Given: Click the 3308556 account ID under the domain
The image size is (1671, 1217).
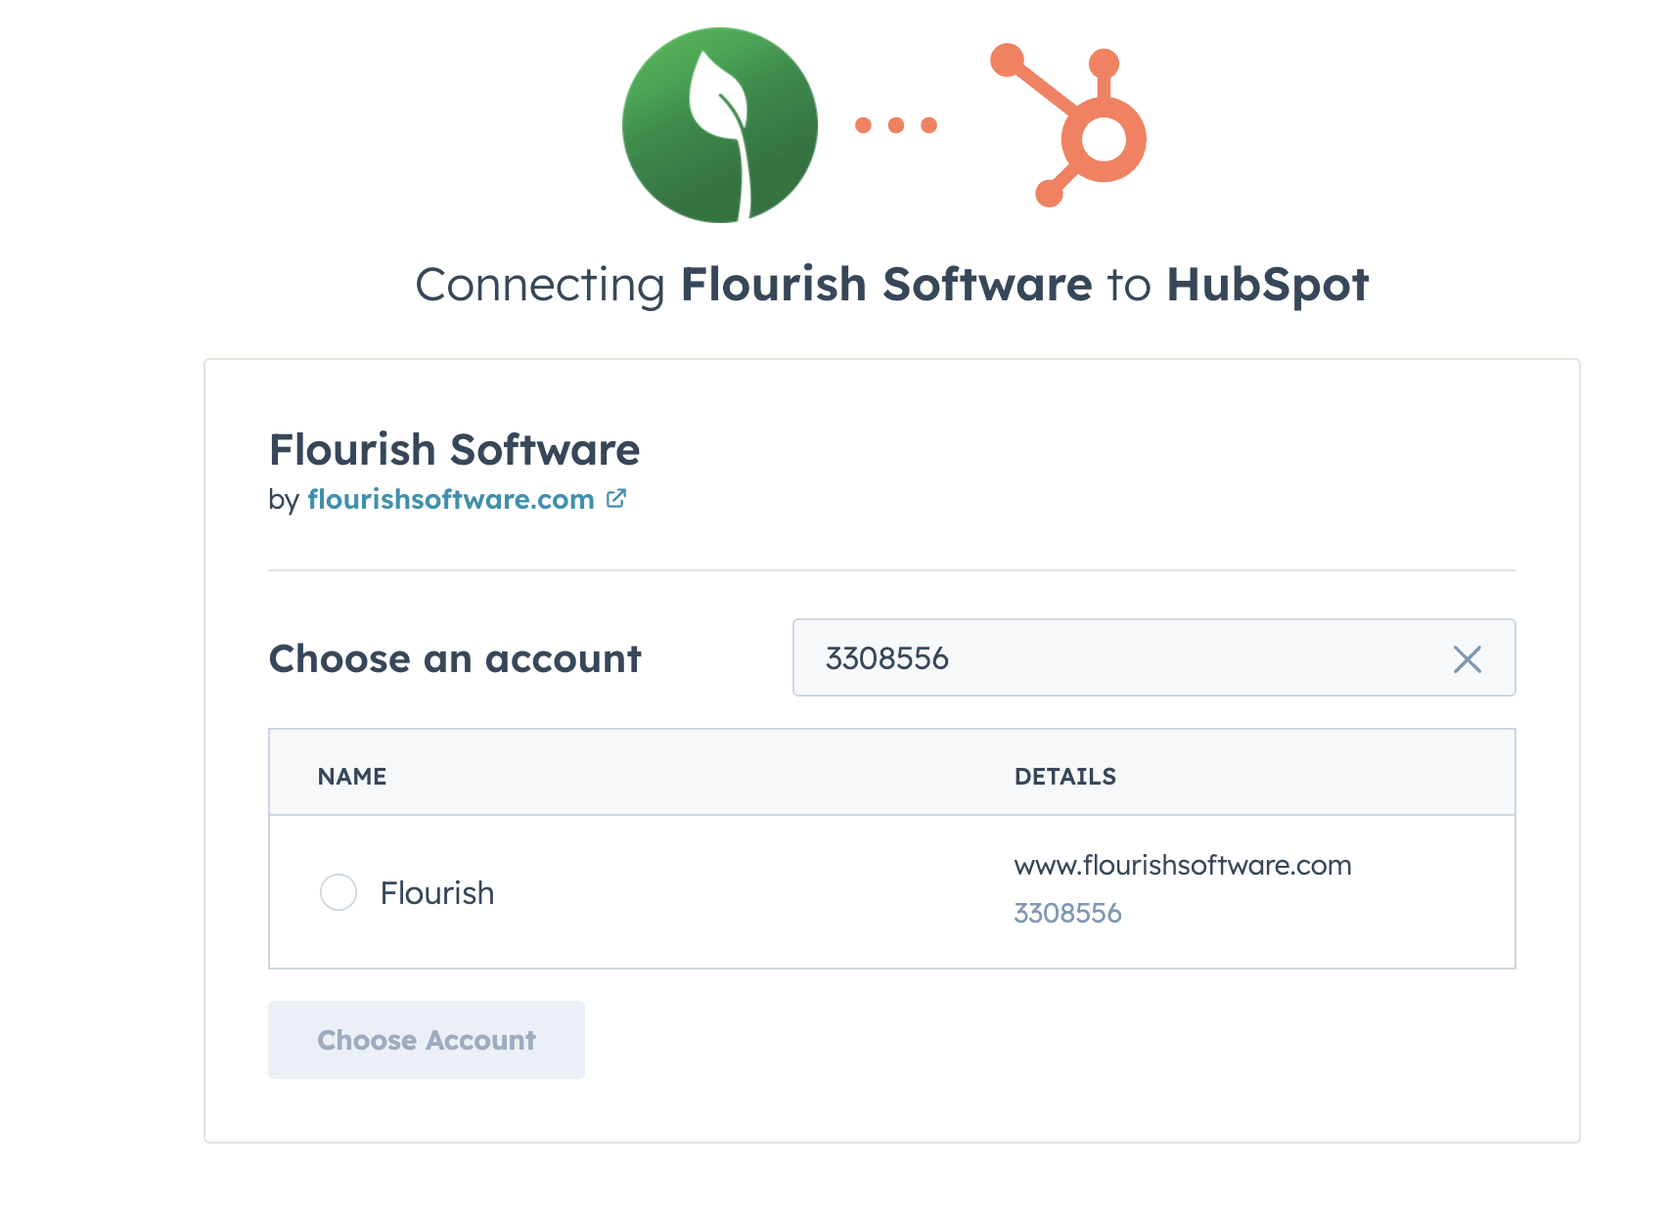Looking at the screenshot, I should pos(1067,914).
